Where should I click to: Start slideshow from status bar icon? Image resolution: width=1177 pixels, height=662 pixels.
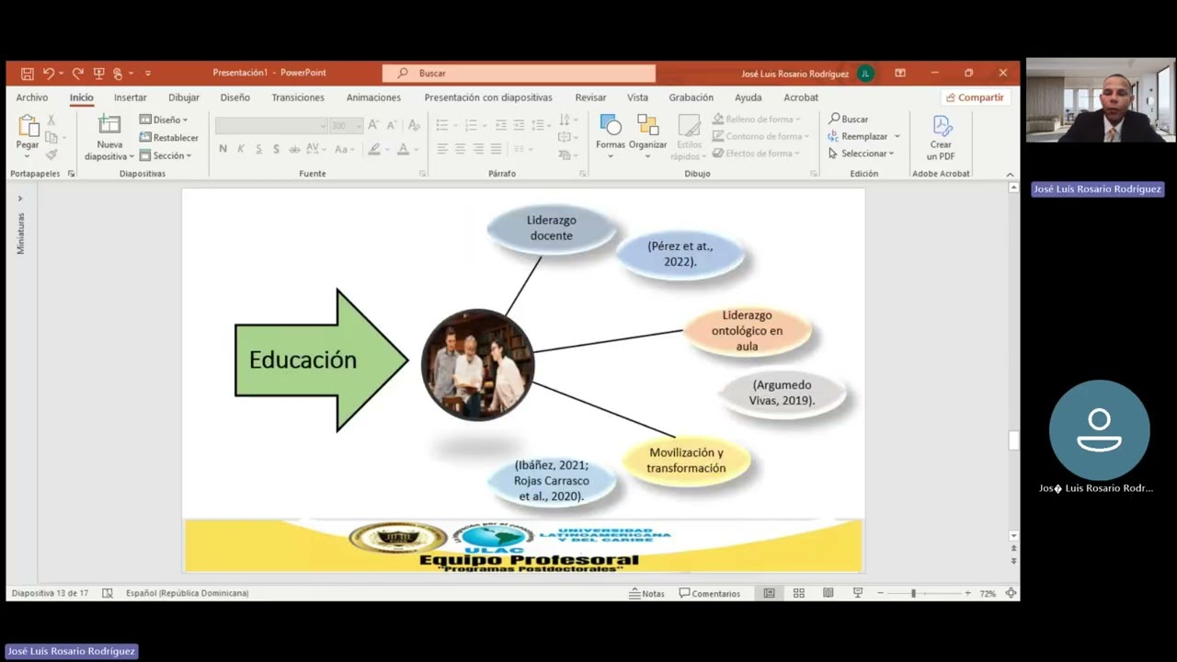point(858,594)
